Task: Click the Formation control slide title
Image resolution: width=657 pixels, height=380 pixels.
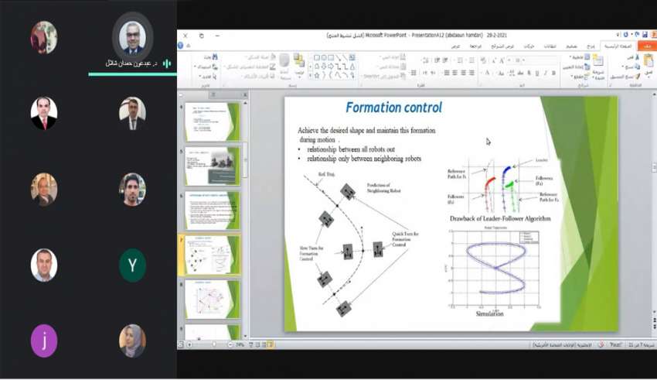Action: [x=393, y=108]
